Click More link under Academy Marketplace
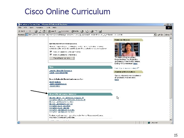Image resolution: width=184 pixels, height=138 pixels. (x=117, y=79)
